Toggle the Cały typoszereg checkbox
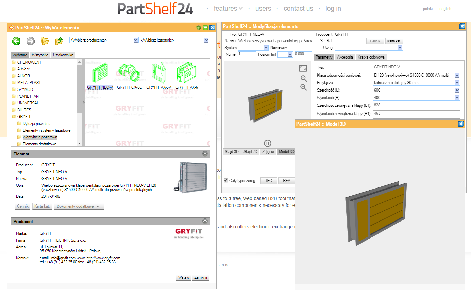471x295 pixels. click(x=226, y=181)
